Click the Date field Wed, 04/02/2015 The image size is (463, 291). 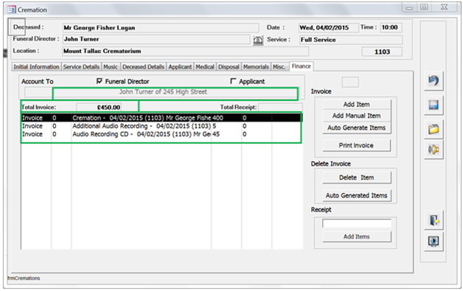coord(328,27)
